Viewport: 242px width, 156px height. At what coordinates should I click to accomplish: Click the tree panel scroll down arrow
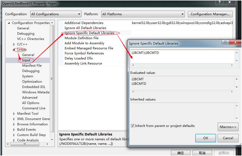[x=52, y=140]
